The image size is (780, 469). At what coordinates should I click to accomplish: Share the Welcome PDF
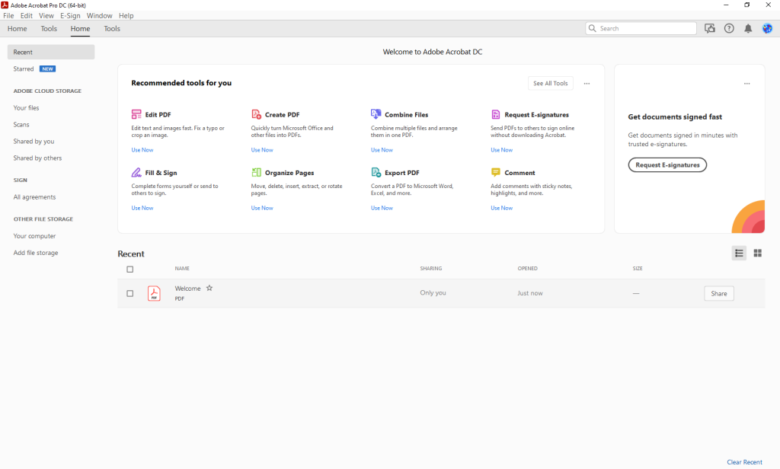pos(719,293)
